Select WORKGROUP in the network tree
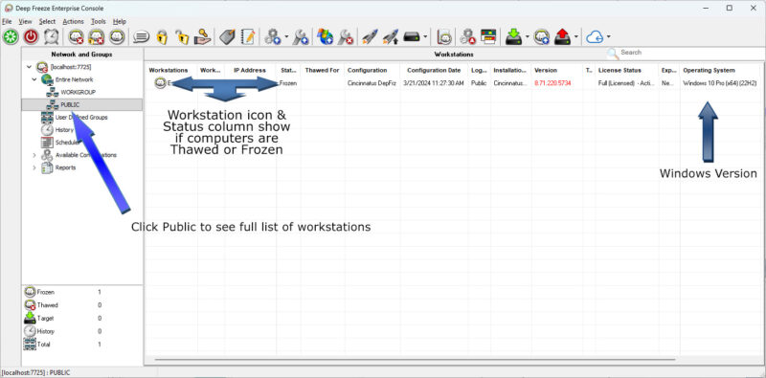This screenshot has width=766, height=378. point(79,92)
